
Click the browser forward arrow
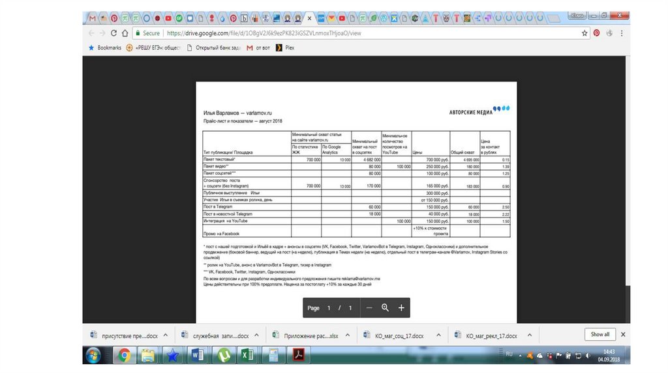102,33
